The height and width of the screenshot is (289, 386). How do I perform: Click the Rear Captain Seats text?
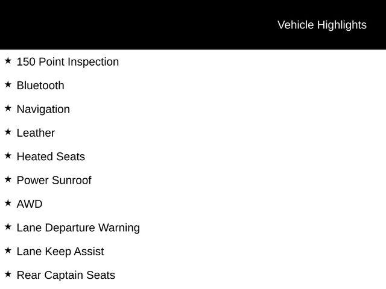(x=66, y=275)
